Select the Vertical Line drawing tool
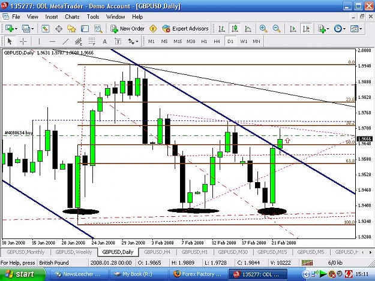375x281 pixels. (39, 41)
